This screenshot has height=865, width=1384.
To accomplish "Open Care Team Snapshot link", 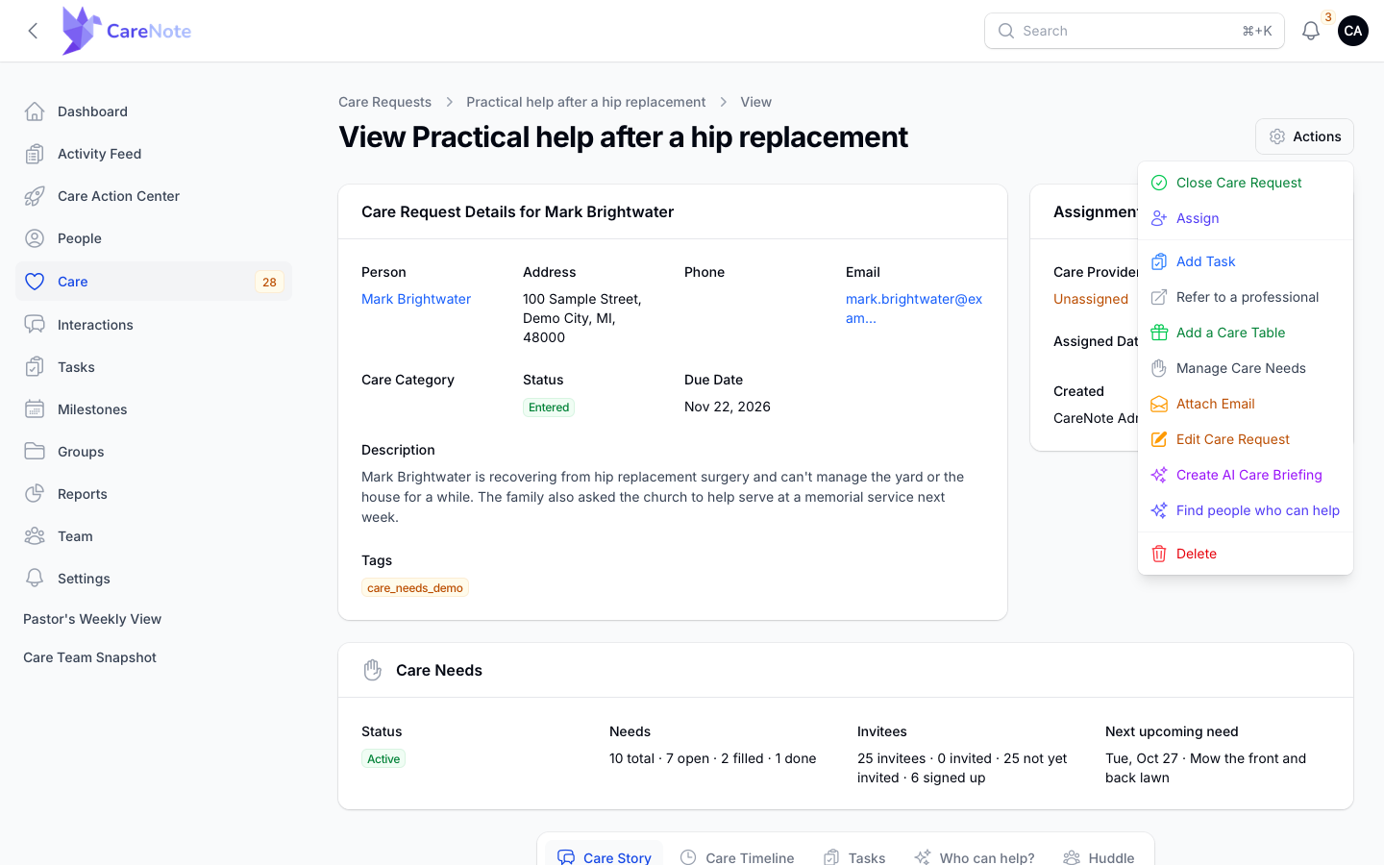I will [x=89, y=657].
